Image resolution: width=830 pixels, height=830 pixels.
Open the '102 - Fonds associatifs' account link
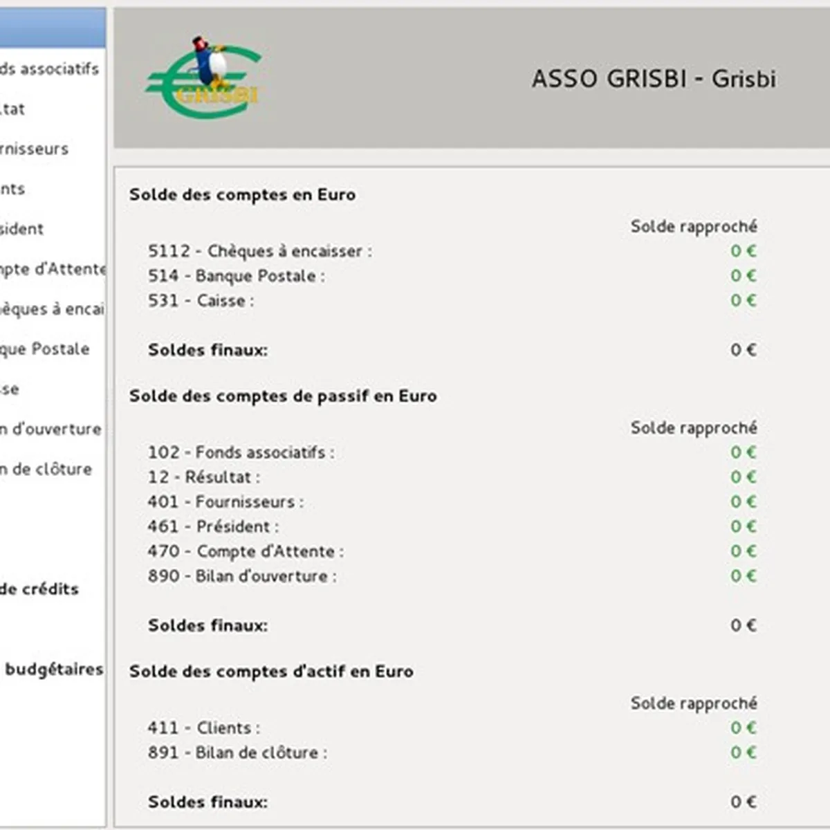[241, 452]
